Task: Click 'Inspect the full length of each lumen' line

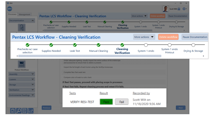Action: pyautogui.click(x=88, y=67)
